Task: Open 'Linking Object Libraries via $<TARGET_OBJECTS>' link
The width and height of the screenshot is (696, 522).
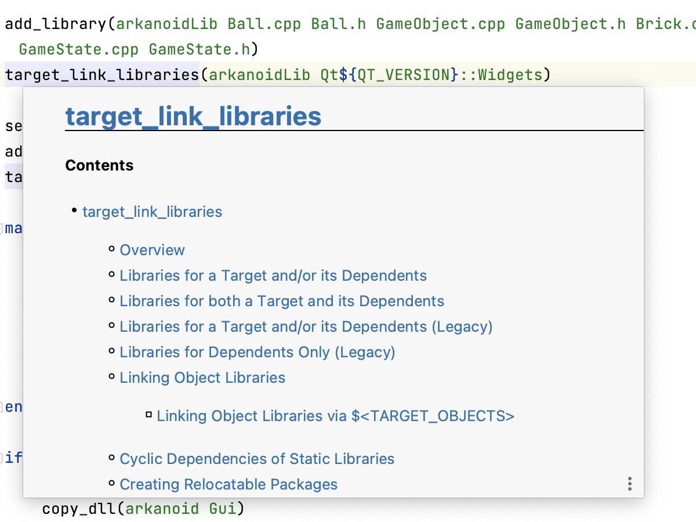Action: pos(335,416)
